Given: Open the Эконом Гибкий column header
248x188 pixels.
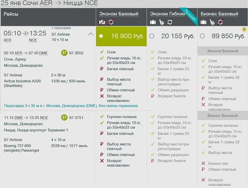Looking at the screenshot, I should 168,14.
